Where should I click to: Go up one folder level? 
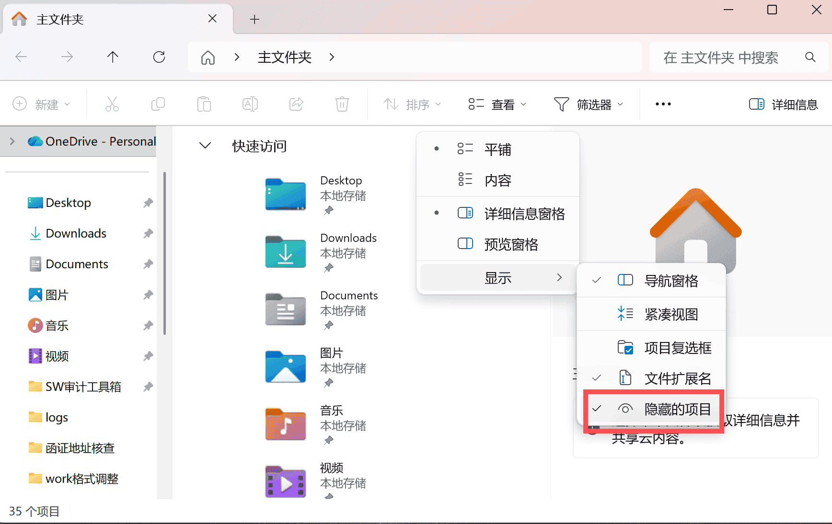113,57
